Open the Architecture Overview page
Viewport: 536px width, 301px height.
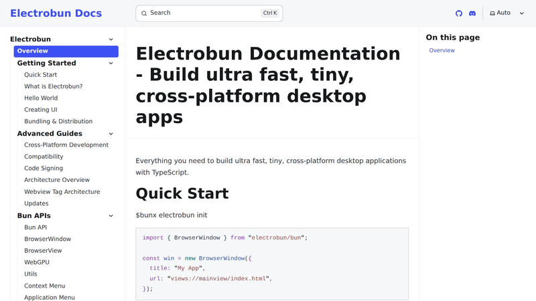coord(57,179)
